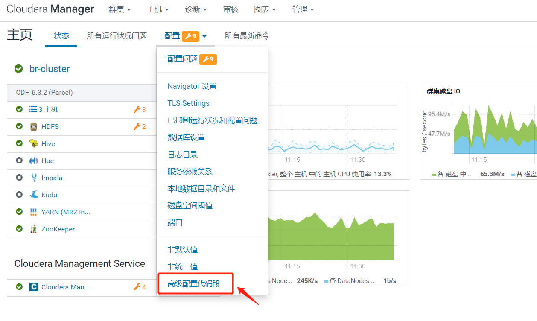Open the 管理 dropdown menu
537x321 pixels.
coord(303,9)
